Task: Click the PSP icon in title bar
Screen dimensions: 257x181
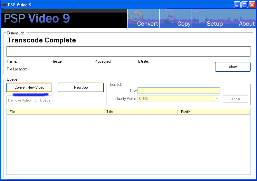Action: tap(4, 5)
